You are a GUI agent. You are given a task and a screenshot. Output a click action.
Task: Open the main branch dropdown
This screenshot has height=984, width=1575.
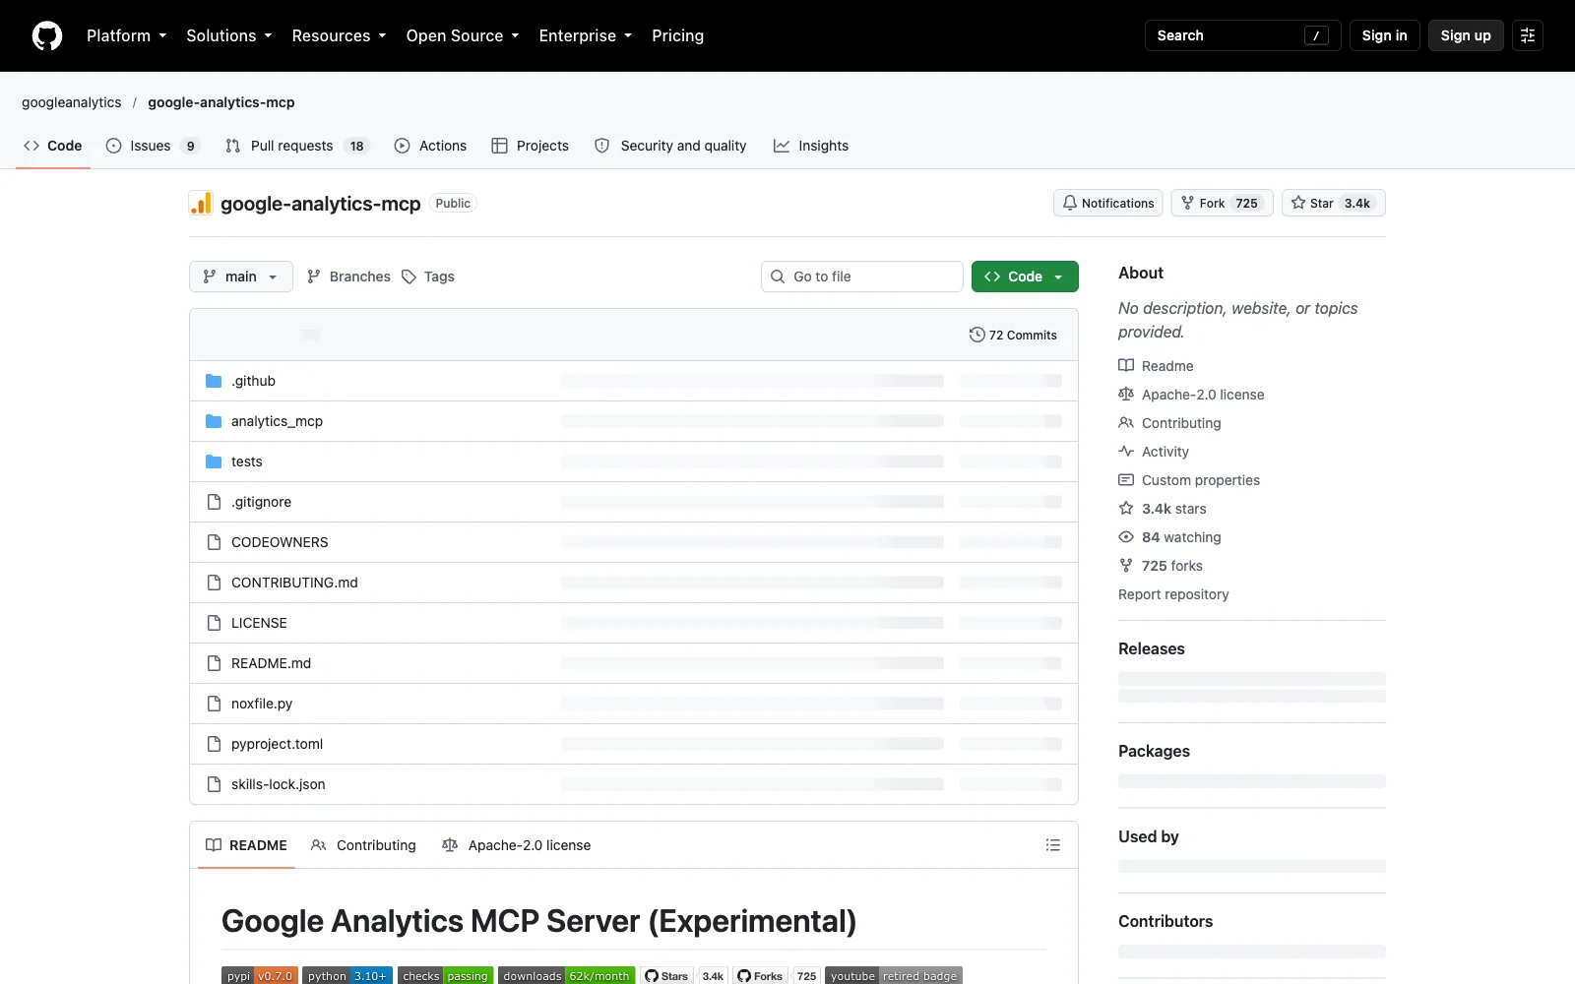(241, 277)
